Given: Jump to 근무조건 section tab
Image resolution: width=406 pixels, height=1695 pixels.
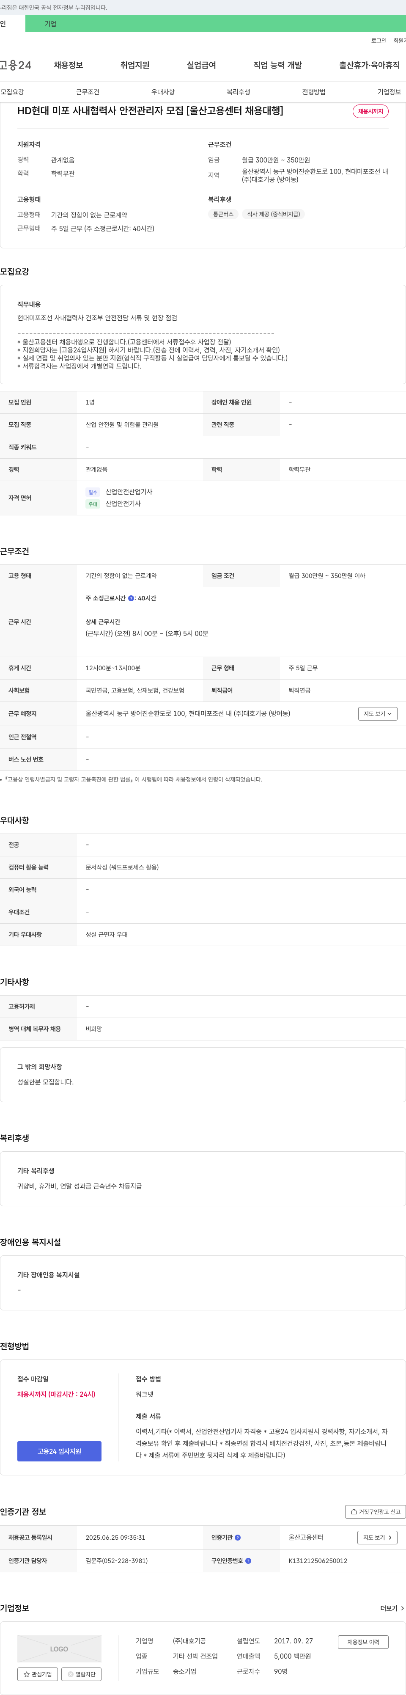Looking at the screenshot, I should point(88,92).
